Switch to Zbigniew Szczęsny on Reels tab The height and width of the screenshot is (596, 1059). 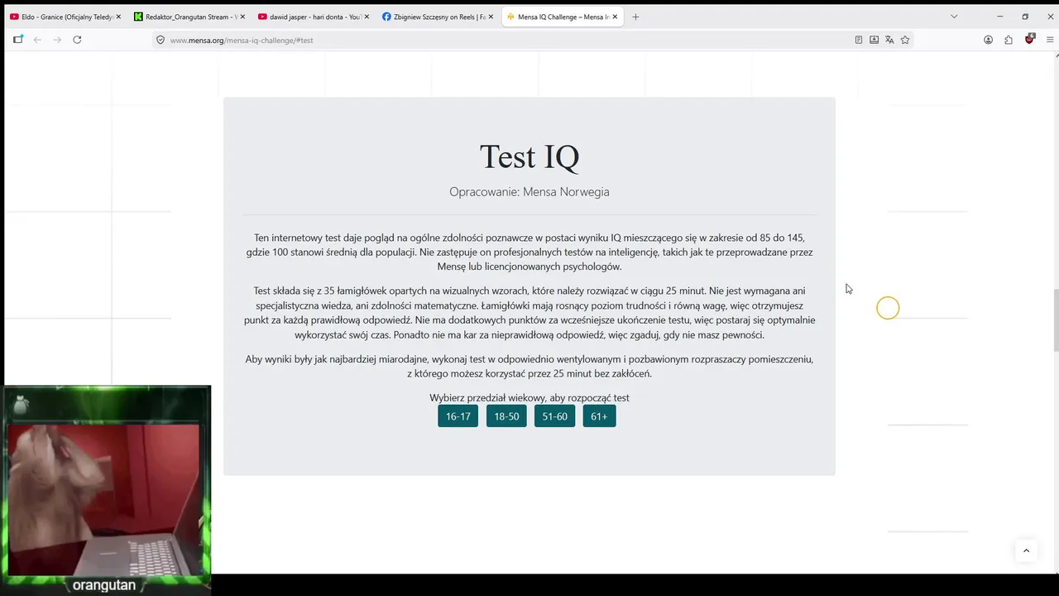tap(438, 17)
